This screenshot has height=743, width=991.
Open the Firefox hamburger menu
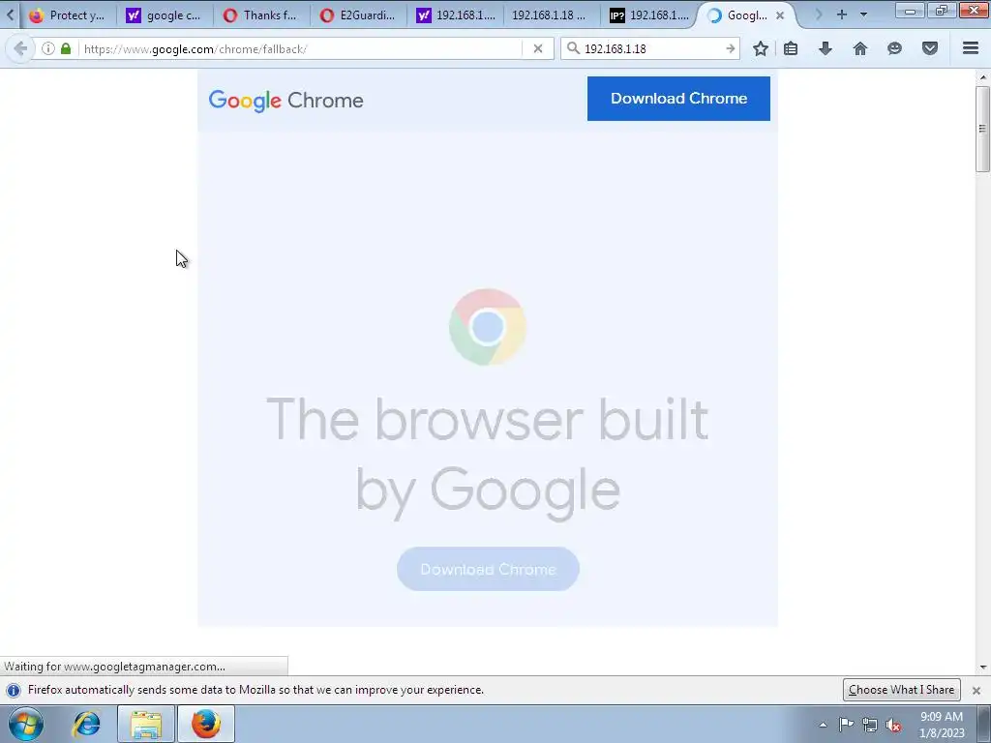pos(971,48)
